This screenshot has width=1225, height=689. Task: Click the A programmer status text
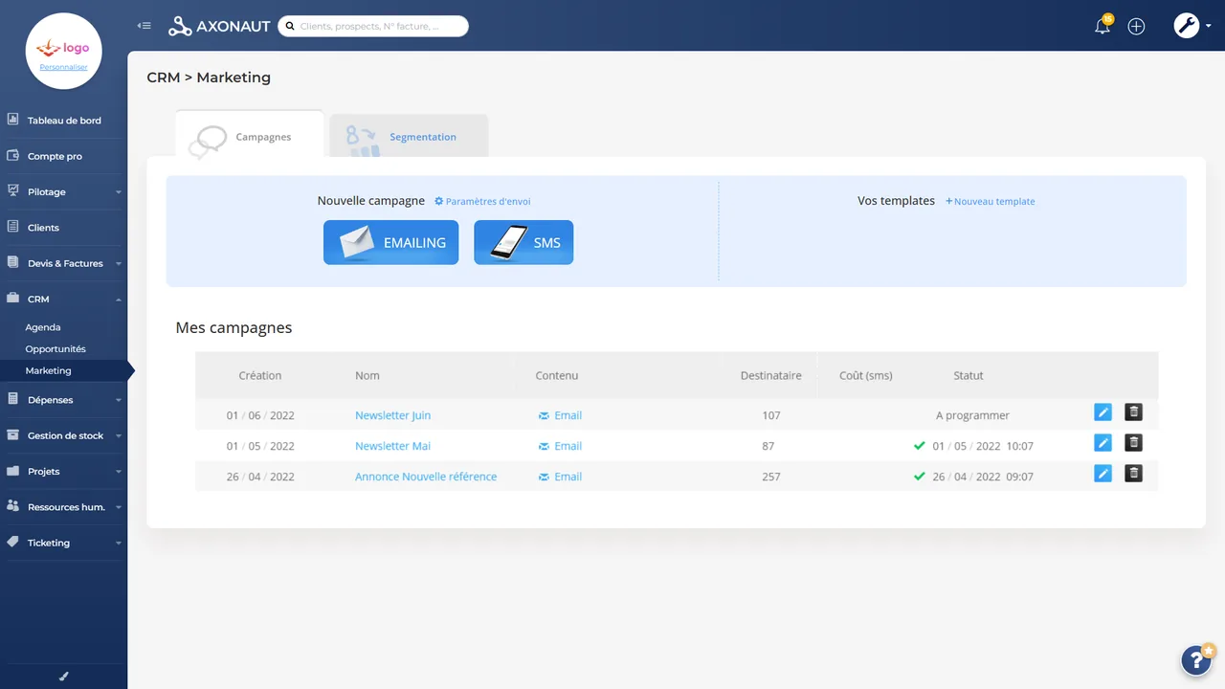pos(972,415)
